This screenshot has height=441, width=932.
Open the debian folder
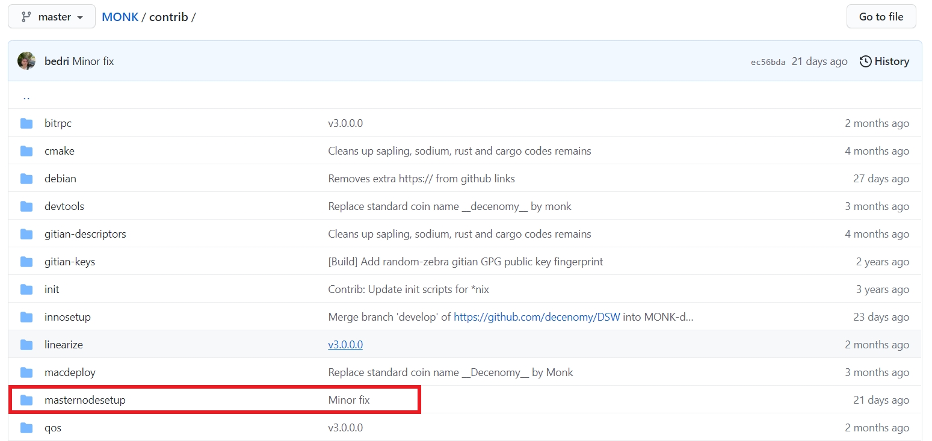[60, 179]
